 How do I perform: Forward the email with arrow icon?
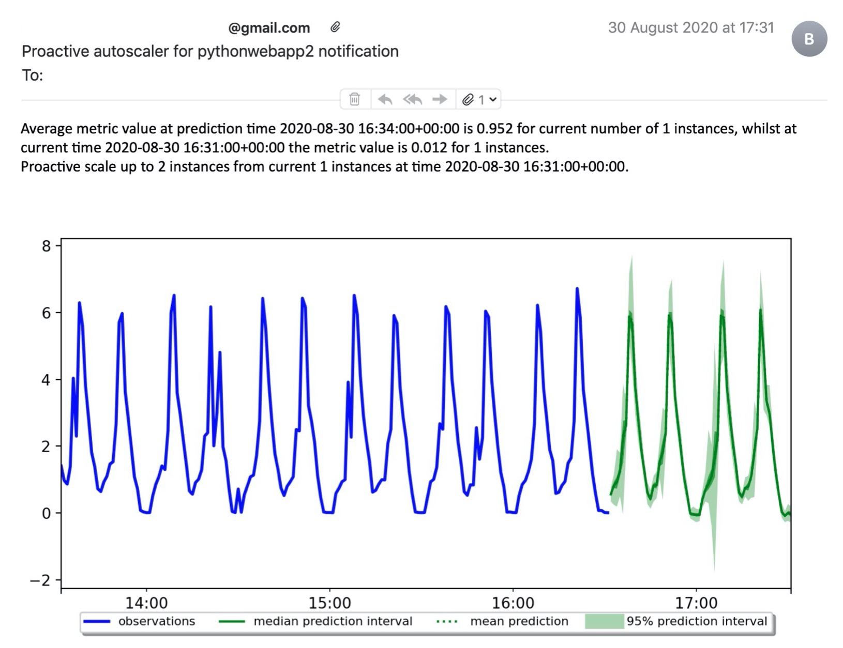click(x=440, y=99)
